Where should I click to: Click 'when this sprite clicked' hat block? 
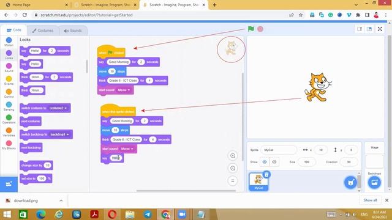118,111
